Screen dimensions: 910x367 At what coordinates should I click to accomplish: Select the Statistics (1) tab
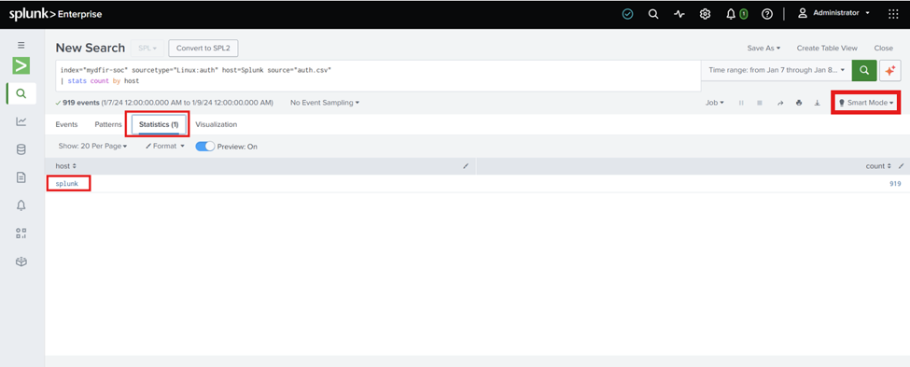point(159,124)
